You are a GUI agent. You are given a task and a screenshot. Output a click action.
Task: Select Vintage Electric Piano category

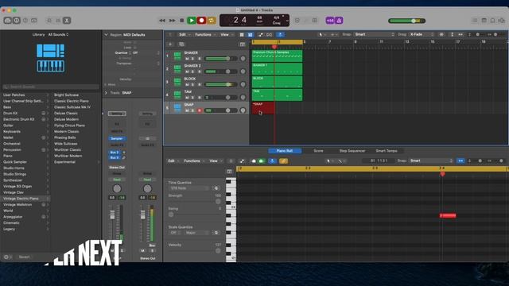point(25,199)
